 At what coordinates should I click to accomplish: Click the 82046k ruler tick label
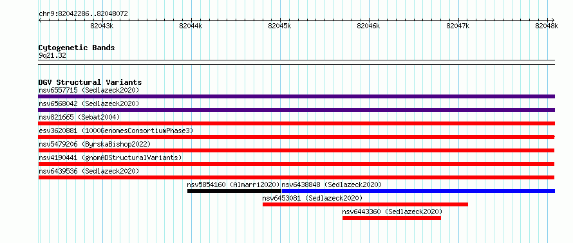pyautogui.click(x=368, y=26)
